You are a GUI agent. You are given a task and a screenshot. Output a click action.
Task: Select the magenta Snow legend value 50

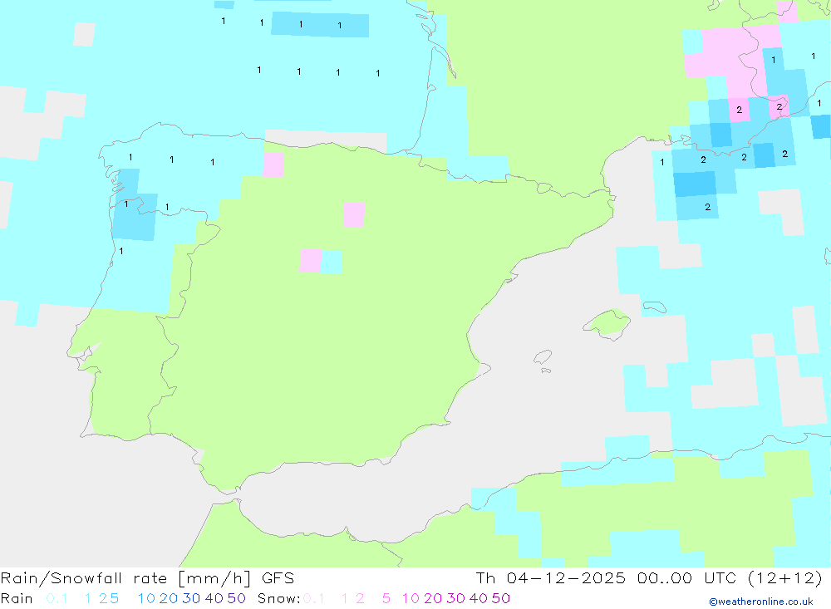(x=501, y=598)
